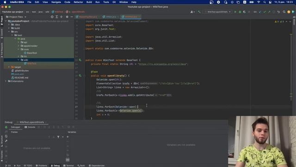Click the Wi-Fi icon in menu bar
This screenshot has height=167, width=296.
click(259, 2)
